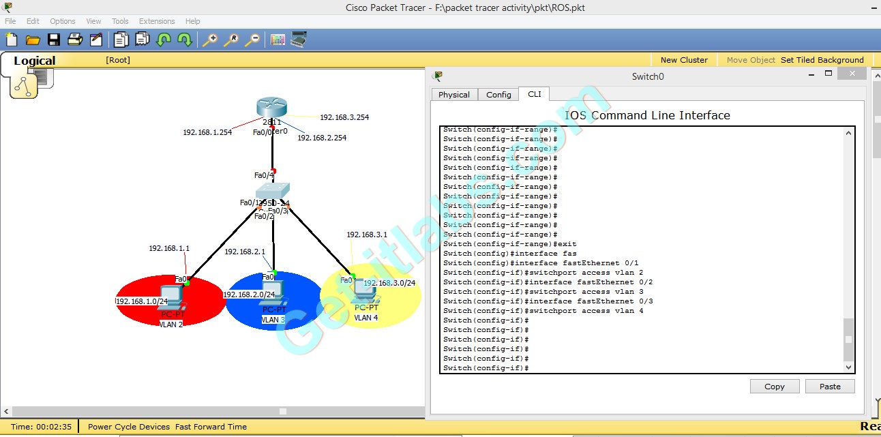This screenshot has height=437, width=881.
Task: Zoom in on the workspace
Action: 210,40
